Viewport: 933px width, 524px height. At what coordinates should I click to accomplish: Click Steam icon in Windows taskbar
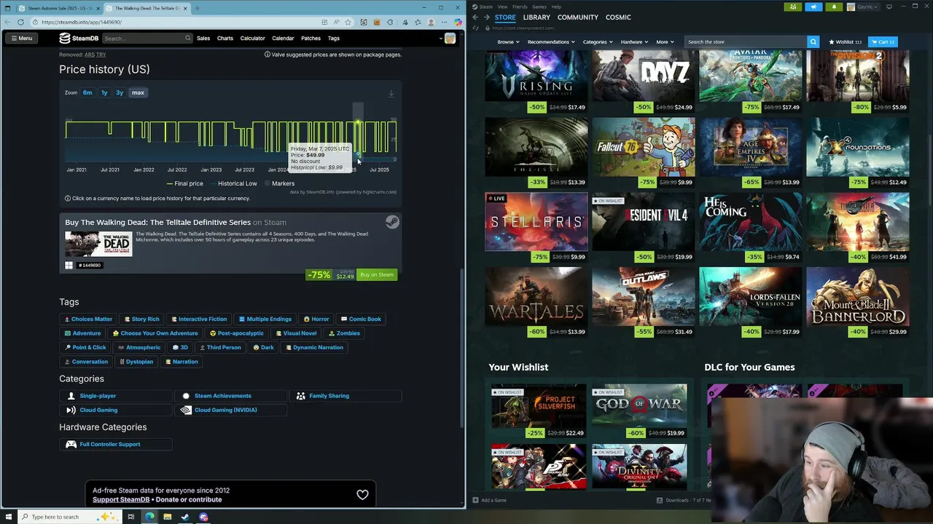(185, 517)
